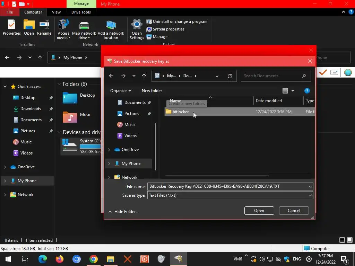Switch to large icons view in Explorer
The image size is (355, 266).
tap(350, 240)
